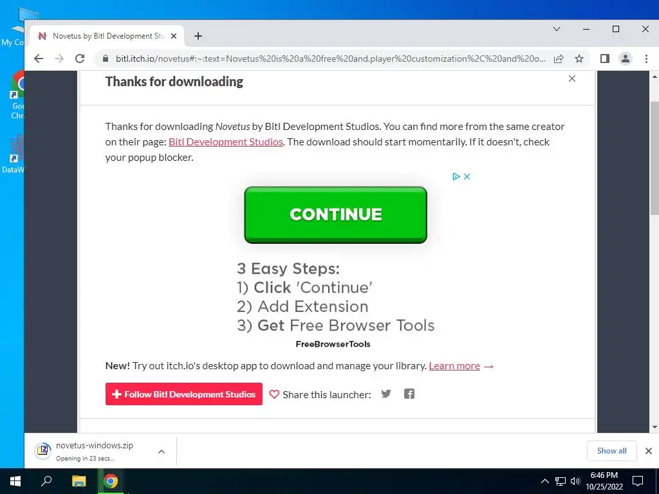This screenshot has height=494, width=659.
Task: View site info via the padlock icon
Action: [106, 59]
